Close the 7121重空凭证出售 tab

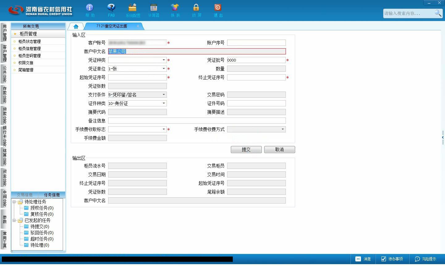pyautogui.click(x=138, y=26)
